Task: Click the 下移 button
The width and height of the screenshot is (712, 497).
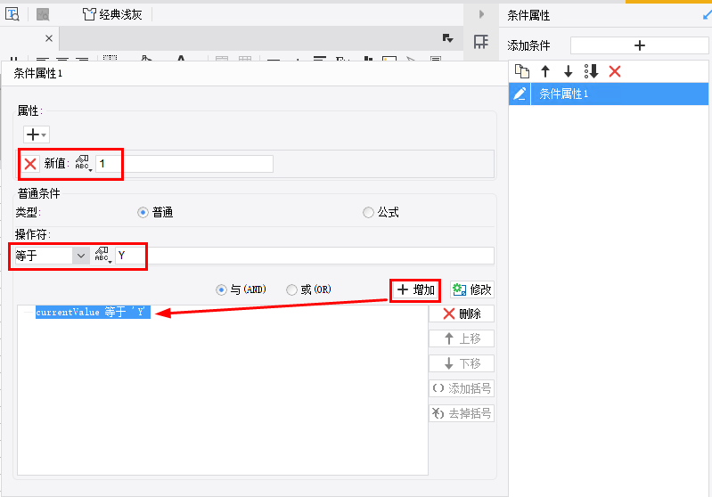Action: (462, 363)
